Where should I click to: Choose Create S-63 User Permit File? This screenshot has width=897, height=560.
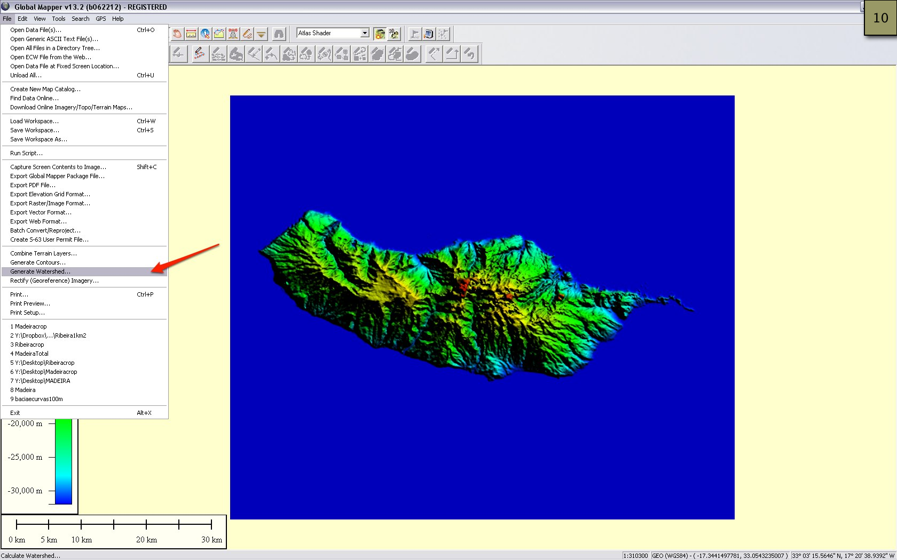coord(84,239)
